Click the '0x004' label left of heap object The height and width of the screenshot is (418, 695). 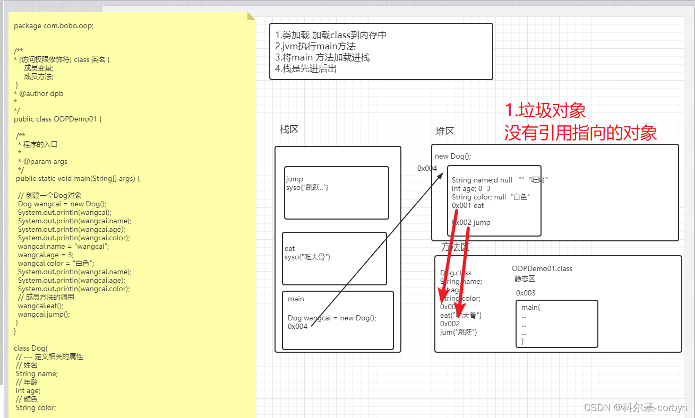click(x=427, y=168)
